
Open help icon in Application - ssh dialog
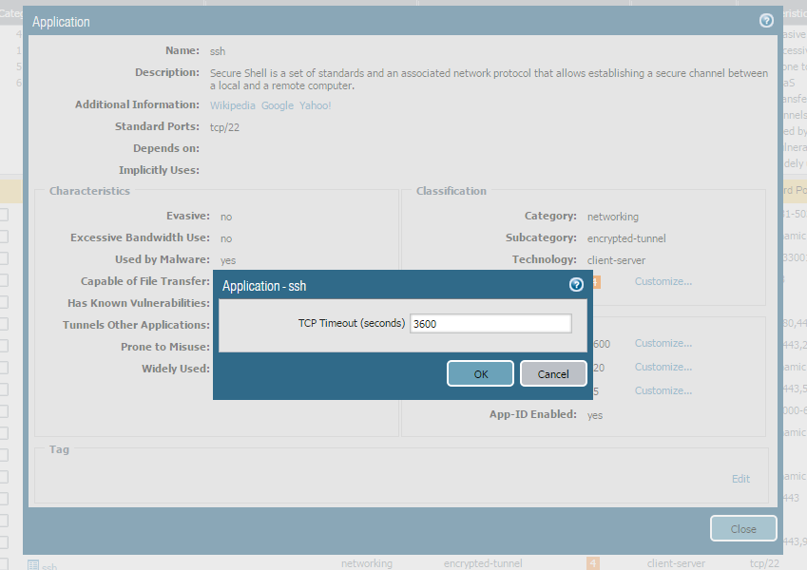tap(576, 284)
